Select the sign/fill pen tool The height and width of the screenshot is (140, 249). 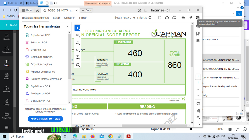coord(77,64)
